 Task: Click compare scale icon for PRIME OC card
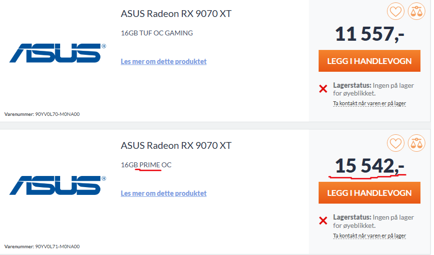click(416, 143)
